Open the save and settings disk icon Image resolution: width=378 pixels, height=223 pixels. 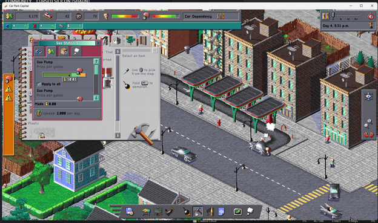[130, 212]
